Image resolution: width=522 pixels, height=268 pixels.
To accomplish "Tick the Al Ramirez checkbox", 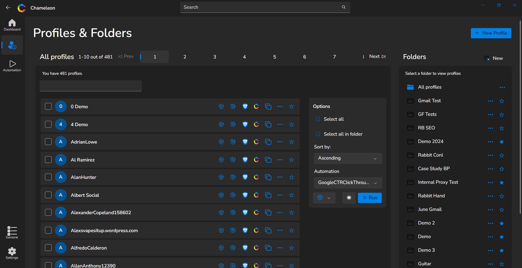I will 48,160.
